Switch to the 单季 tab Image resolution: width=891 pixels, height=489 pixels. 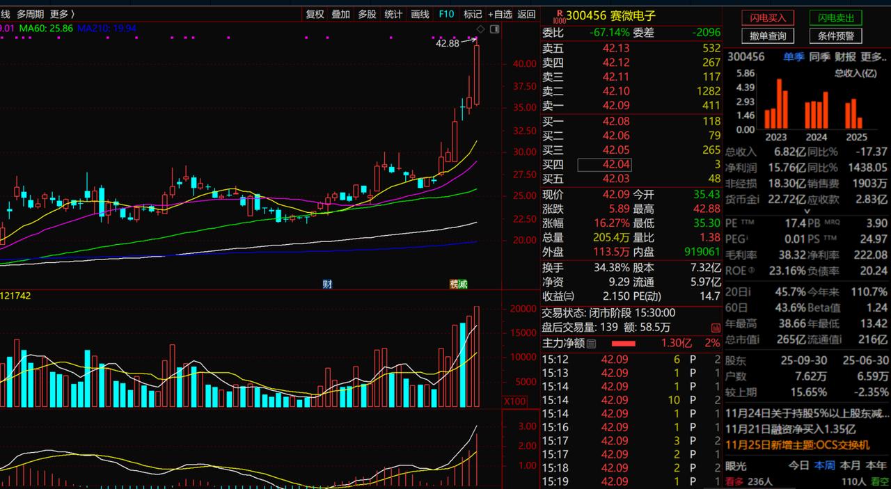pos(794,57)
